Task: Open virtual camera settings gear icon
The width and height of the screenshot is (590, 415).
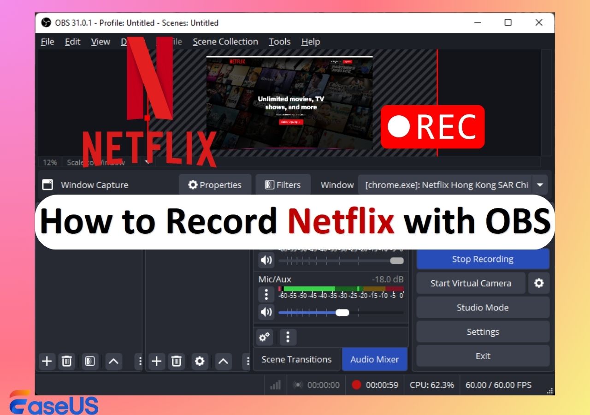Action: (x=539, y=283)
